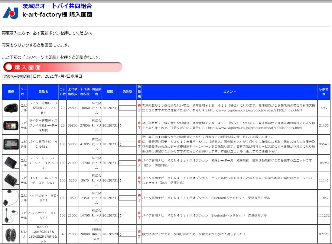The image size is (332, 244).
Task: Click the 画像 column header
Action: [x=11, y=91]
